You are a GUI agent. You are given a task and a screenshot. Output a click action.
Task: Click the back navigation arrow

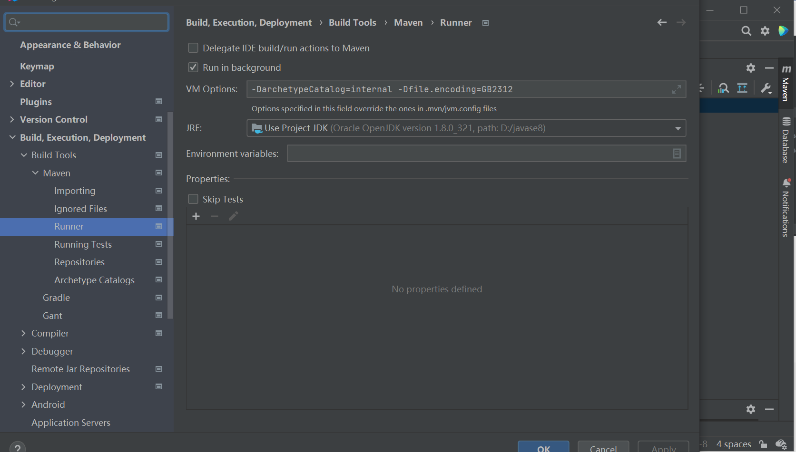click(x=661, y=22)
